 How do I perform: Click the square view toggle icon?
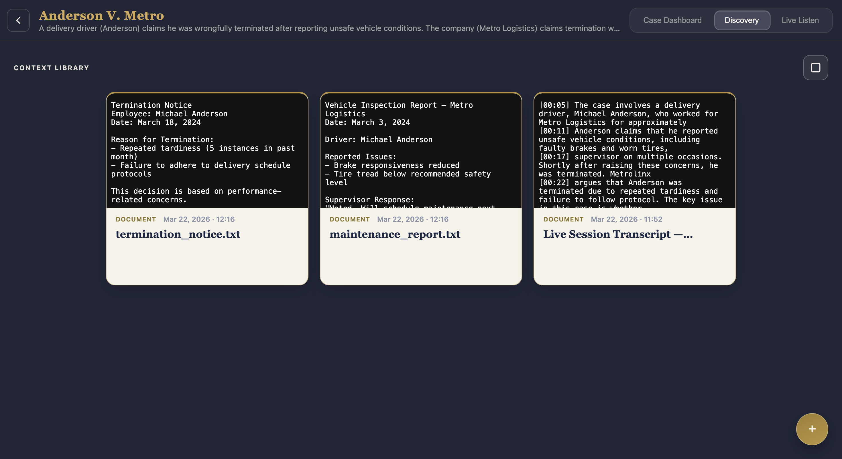[x=815, y=68]
